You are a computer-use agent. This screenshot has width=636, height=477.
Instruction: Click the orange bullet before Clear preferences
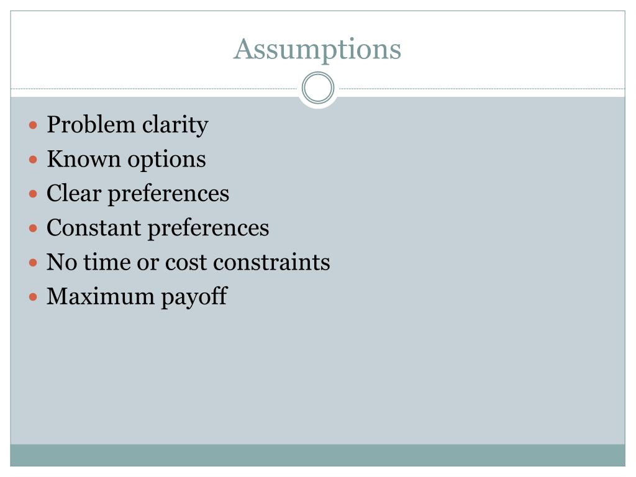(34, 194)
